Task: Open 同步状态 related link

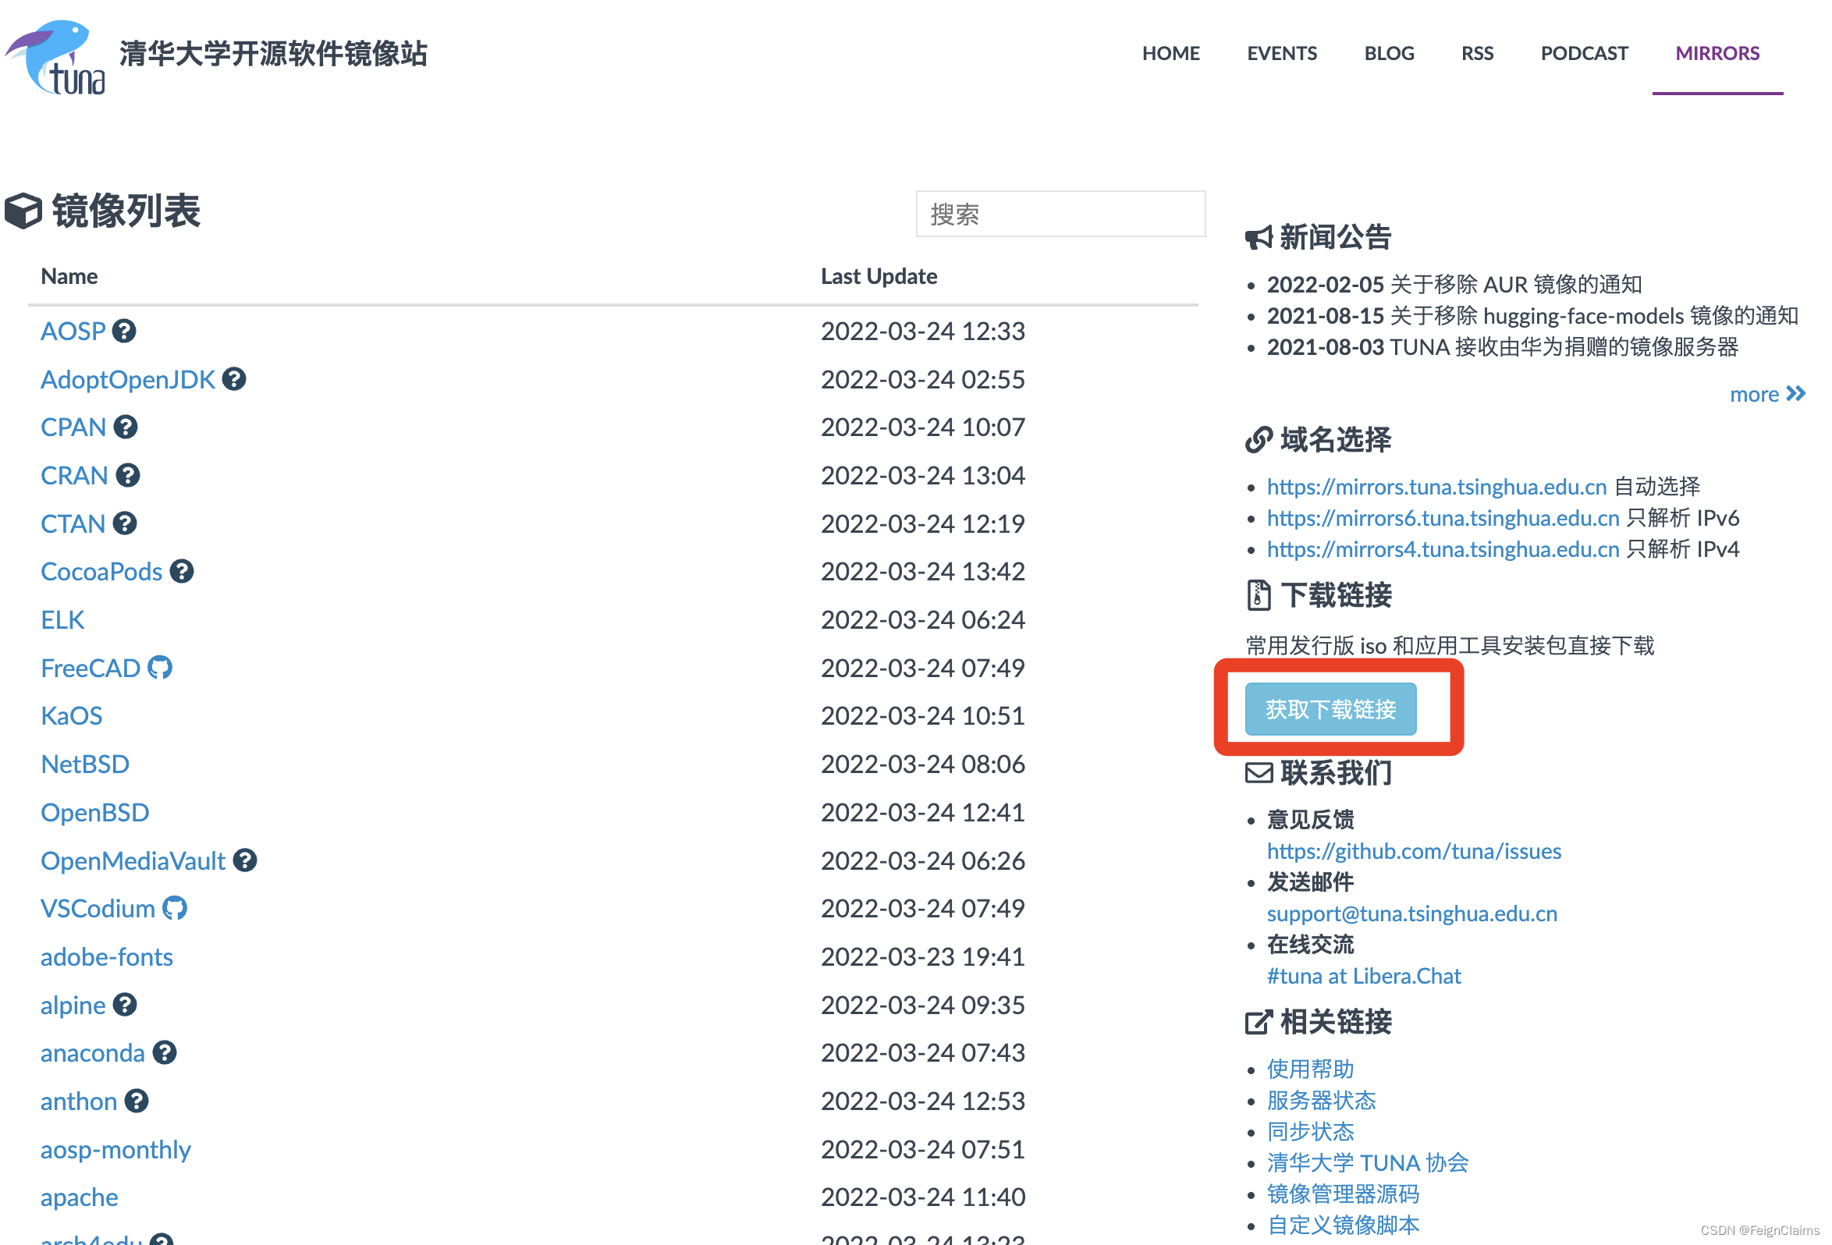Action: tap(1310, 1132)
